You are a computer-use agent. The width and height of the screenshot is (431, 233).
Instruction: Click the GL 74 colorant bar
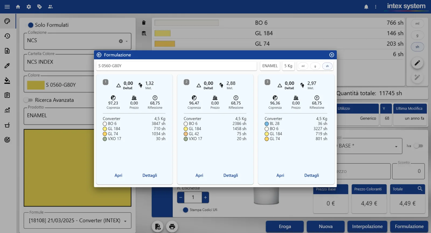165,44
